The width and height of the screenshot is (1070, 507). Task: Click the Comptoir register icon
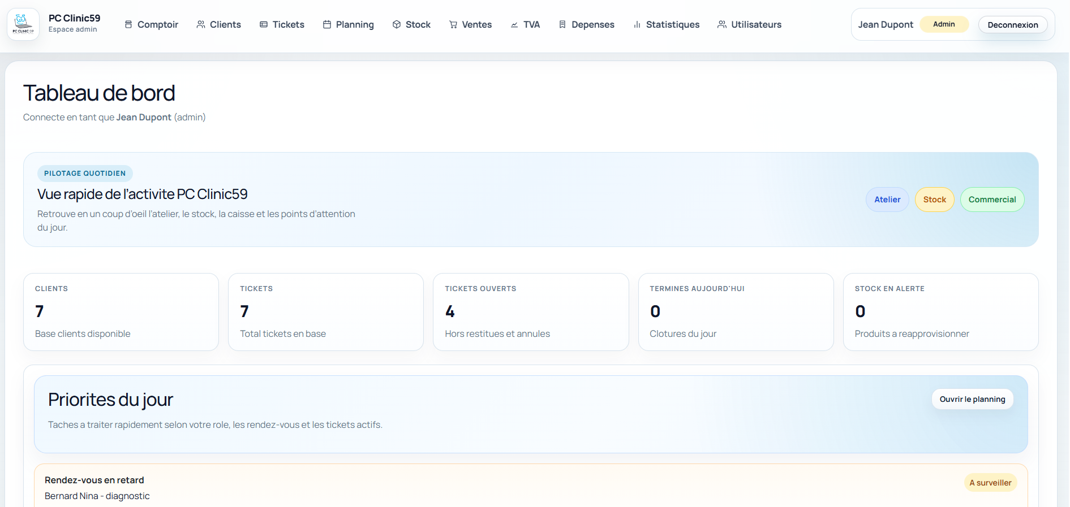click(128, 24)
